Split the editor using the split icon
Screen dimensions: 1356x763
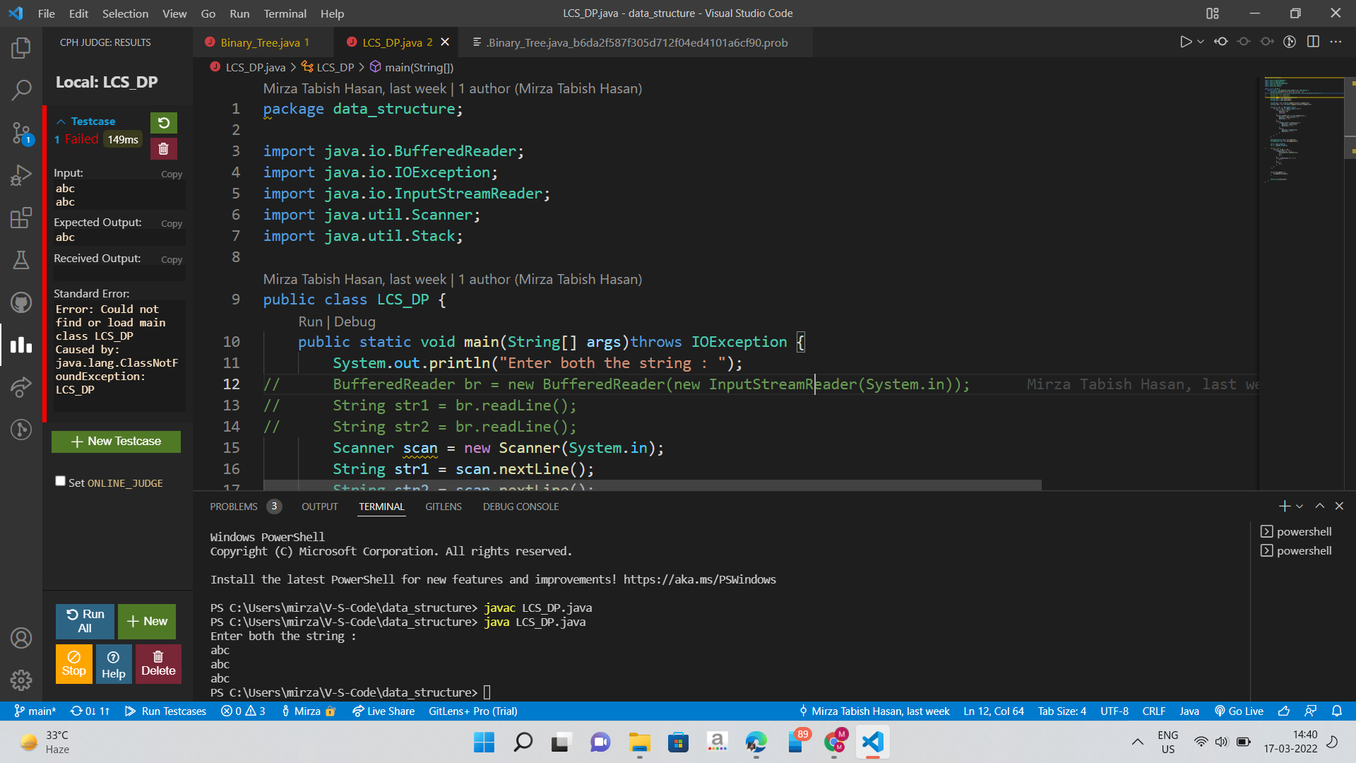(1314, 42)
